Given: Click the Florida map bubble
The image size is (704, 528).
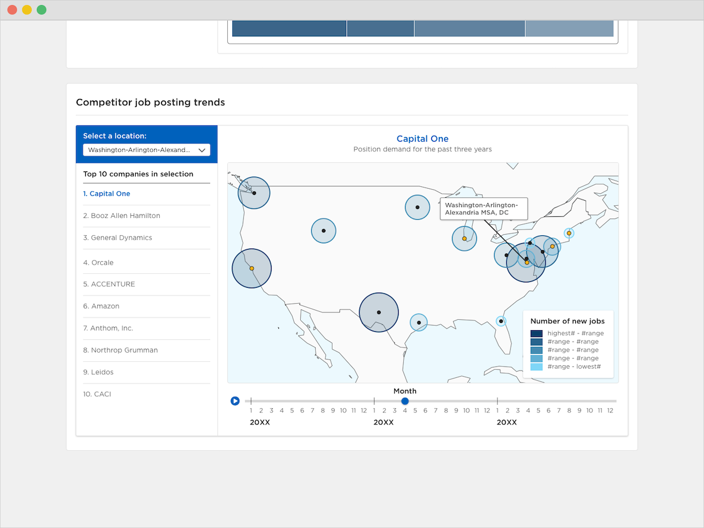Looking at the screenshot, I should click(x=502, y=321).
